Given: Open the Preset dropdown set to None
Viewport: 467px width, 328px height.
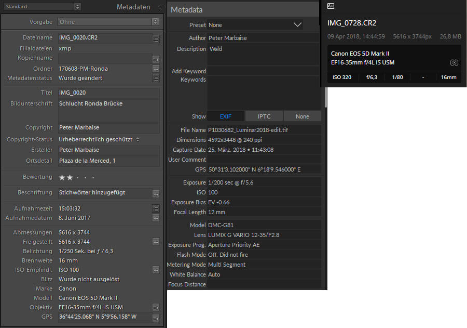Looking at the screenshot, I should click(255, 25).
